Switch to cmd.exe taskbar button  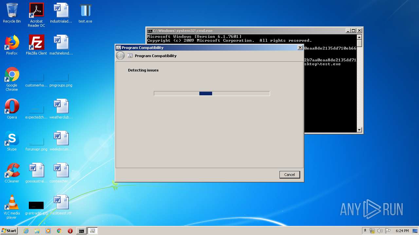click(x=81, y=231)
